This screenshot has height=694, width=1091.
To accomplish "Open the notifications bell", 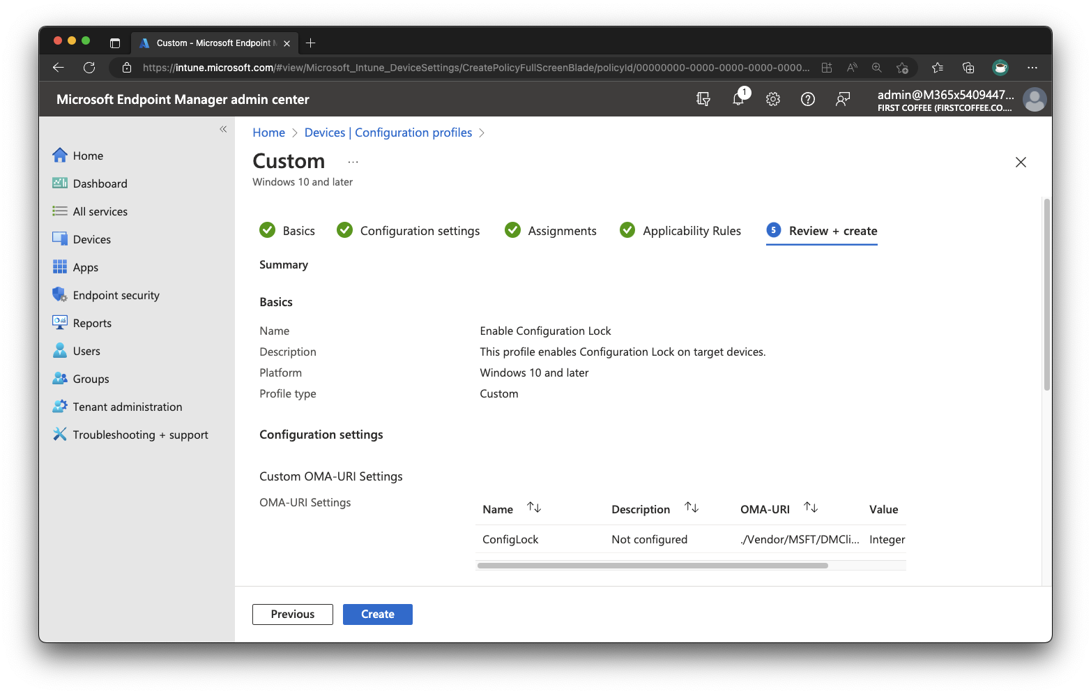I will coord(738,98).
